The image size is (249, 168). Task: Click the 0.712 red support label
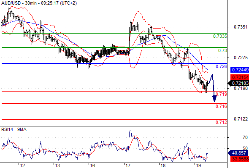point(221,122)
